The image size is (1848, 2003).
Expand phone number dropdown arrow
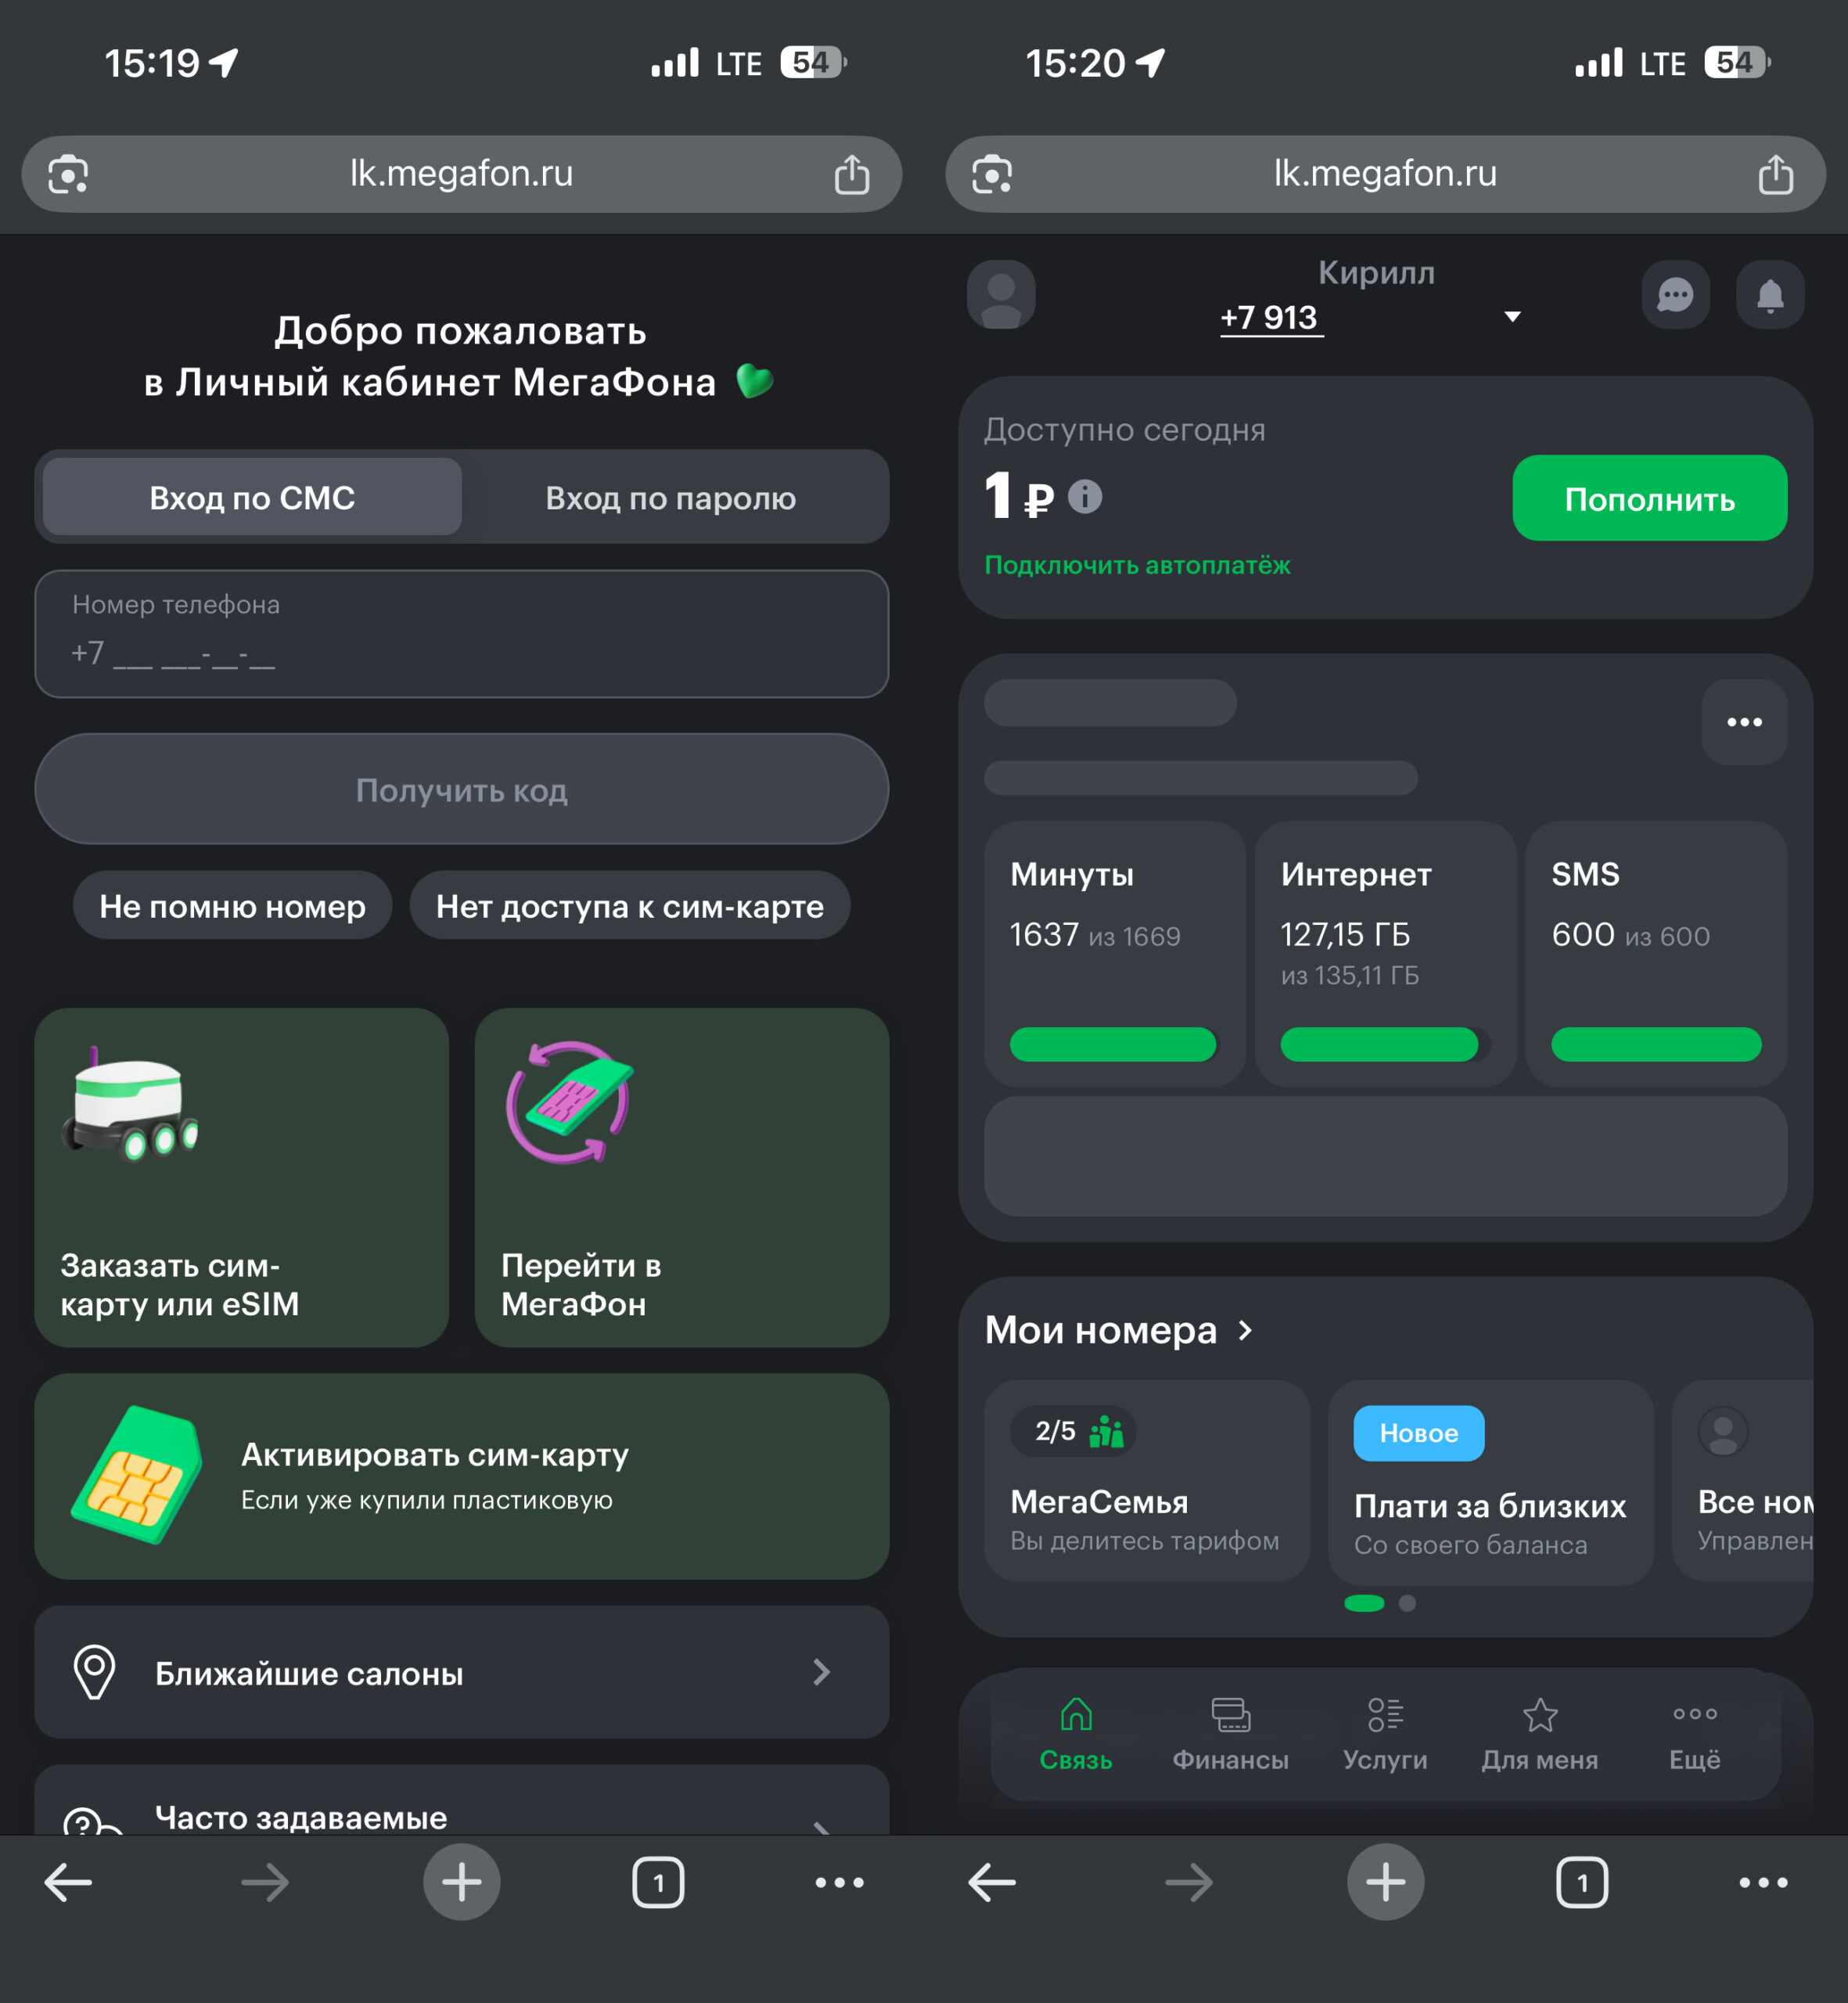point(1512,316)
